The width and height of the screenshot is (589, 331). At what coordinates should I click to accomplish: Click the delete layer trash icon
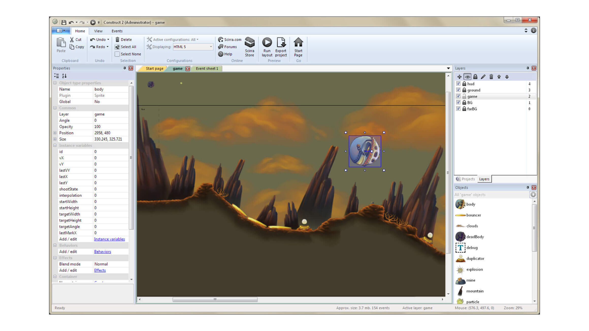(x=491, y=77)
